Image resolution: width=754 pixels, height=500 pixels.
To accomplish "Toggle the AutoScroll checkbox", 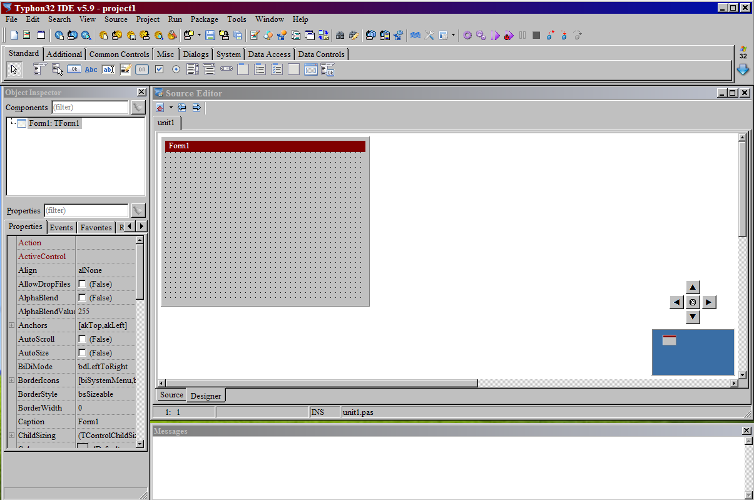I will [x=82, y=339].
